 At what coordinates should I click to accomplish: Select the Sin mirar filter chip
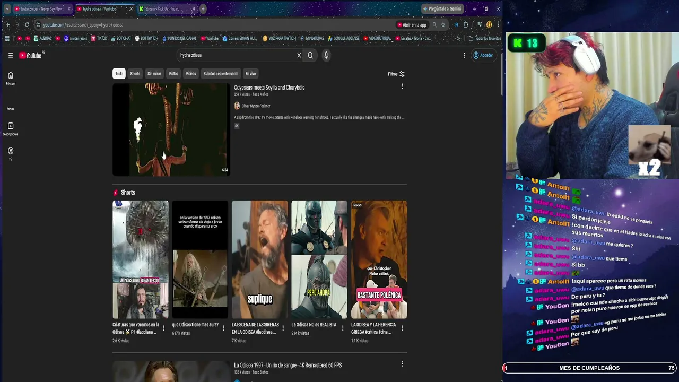point(154,74)
